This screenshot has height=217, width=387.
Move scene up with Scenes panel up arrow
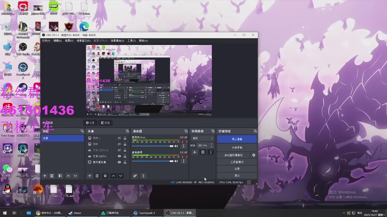coord(68,176)
